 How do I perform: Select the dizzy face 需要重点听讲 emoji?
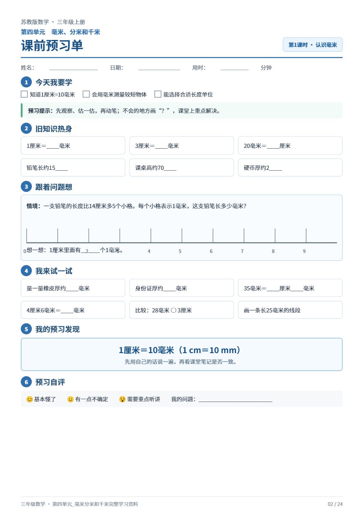point(122,399)
